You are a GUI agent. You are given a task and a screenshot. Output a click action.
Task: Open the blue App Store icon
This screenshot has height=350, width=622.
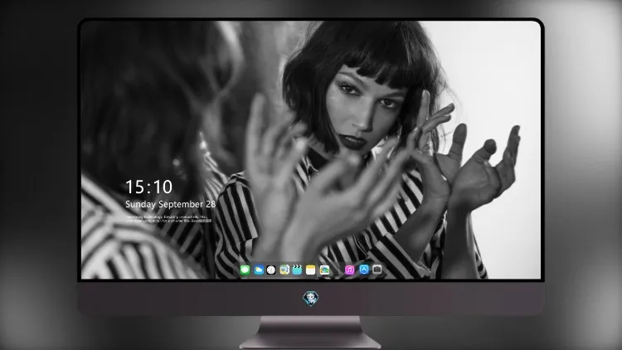[364, 270]
